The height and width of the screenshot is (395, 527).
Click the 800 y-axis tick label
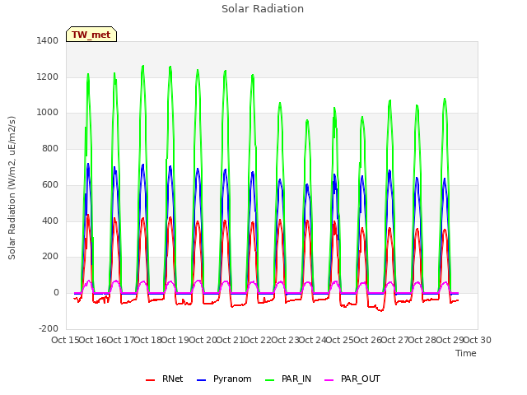click(50, 148)
